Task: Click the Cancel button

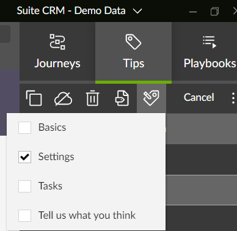Action: pyautogui.click(x=199, y=97)
